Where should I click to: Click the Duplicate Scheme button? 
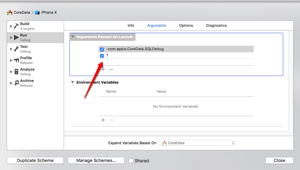pyautogui.click(x=35, y=160)
